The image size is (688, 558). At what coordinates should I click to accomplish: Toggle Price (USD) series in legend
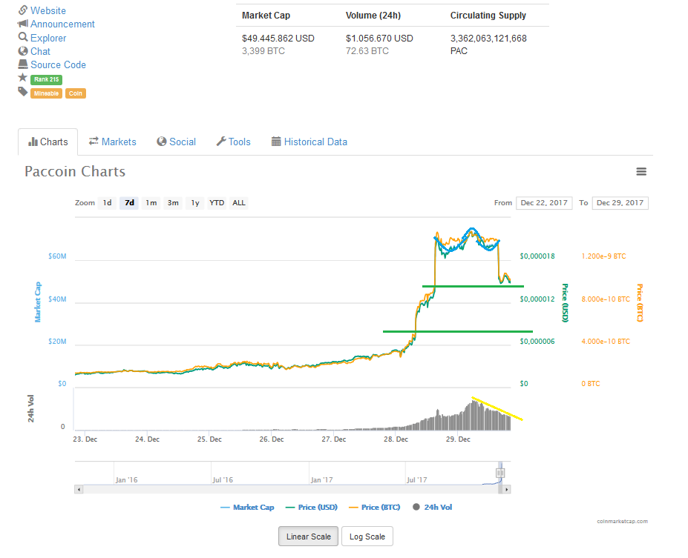[x=311, y=508]
